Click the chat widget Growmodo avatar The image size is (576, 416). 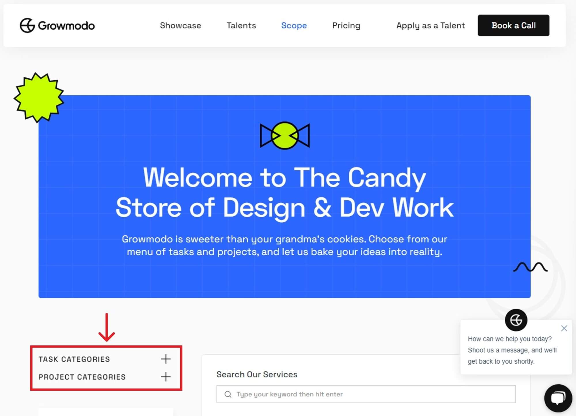(x=516, y=320)
